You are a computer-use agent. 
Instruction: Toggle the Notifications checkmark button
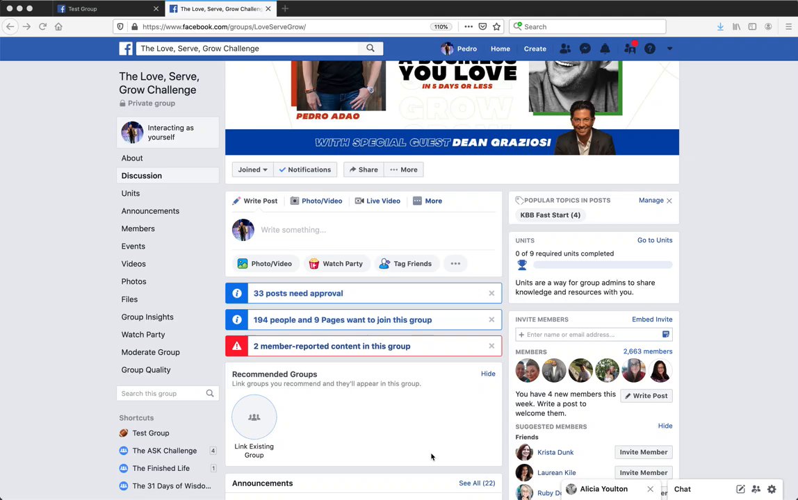click(x=305, y=169)
